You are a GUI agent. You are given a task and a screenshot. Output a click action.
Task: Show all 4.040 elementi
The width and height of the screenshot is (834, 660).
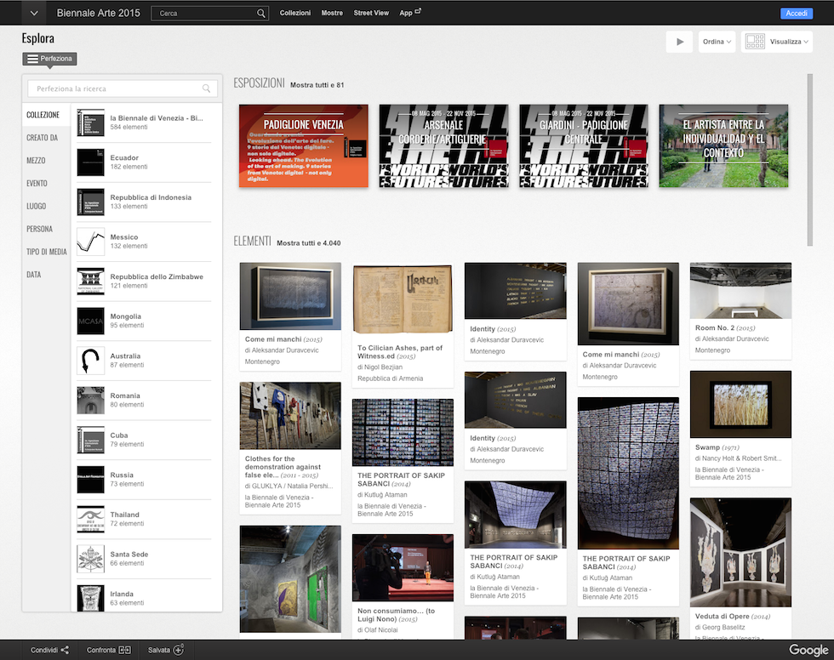[308, 243]
